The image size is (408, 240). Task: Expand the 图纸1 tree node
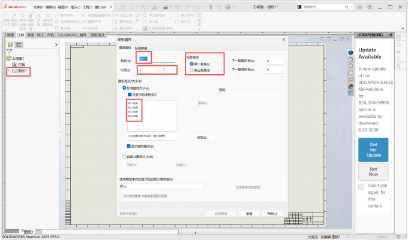pos(8,71)
